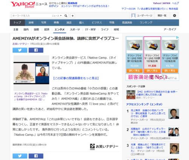Click the お笑いナタリー logo below the article
Image resolution: width=189 pixels, height=160 pixels.
104,146
